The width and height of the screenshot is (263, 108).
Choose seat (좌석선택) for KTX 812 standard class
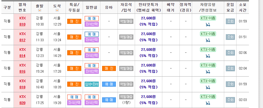[x=92, y=40]
